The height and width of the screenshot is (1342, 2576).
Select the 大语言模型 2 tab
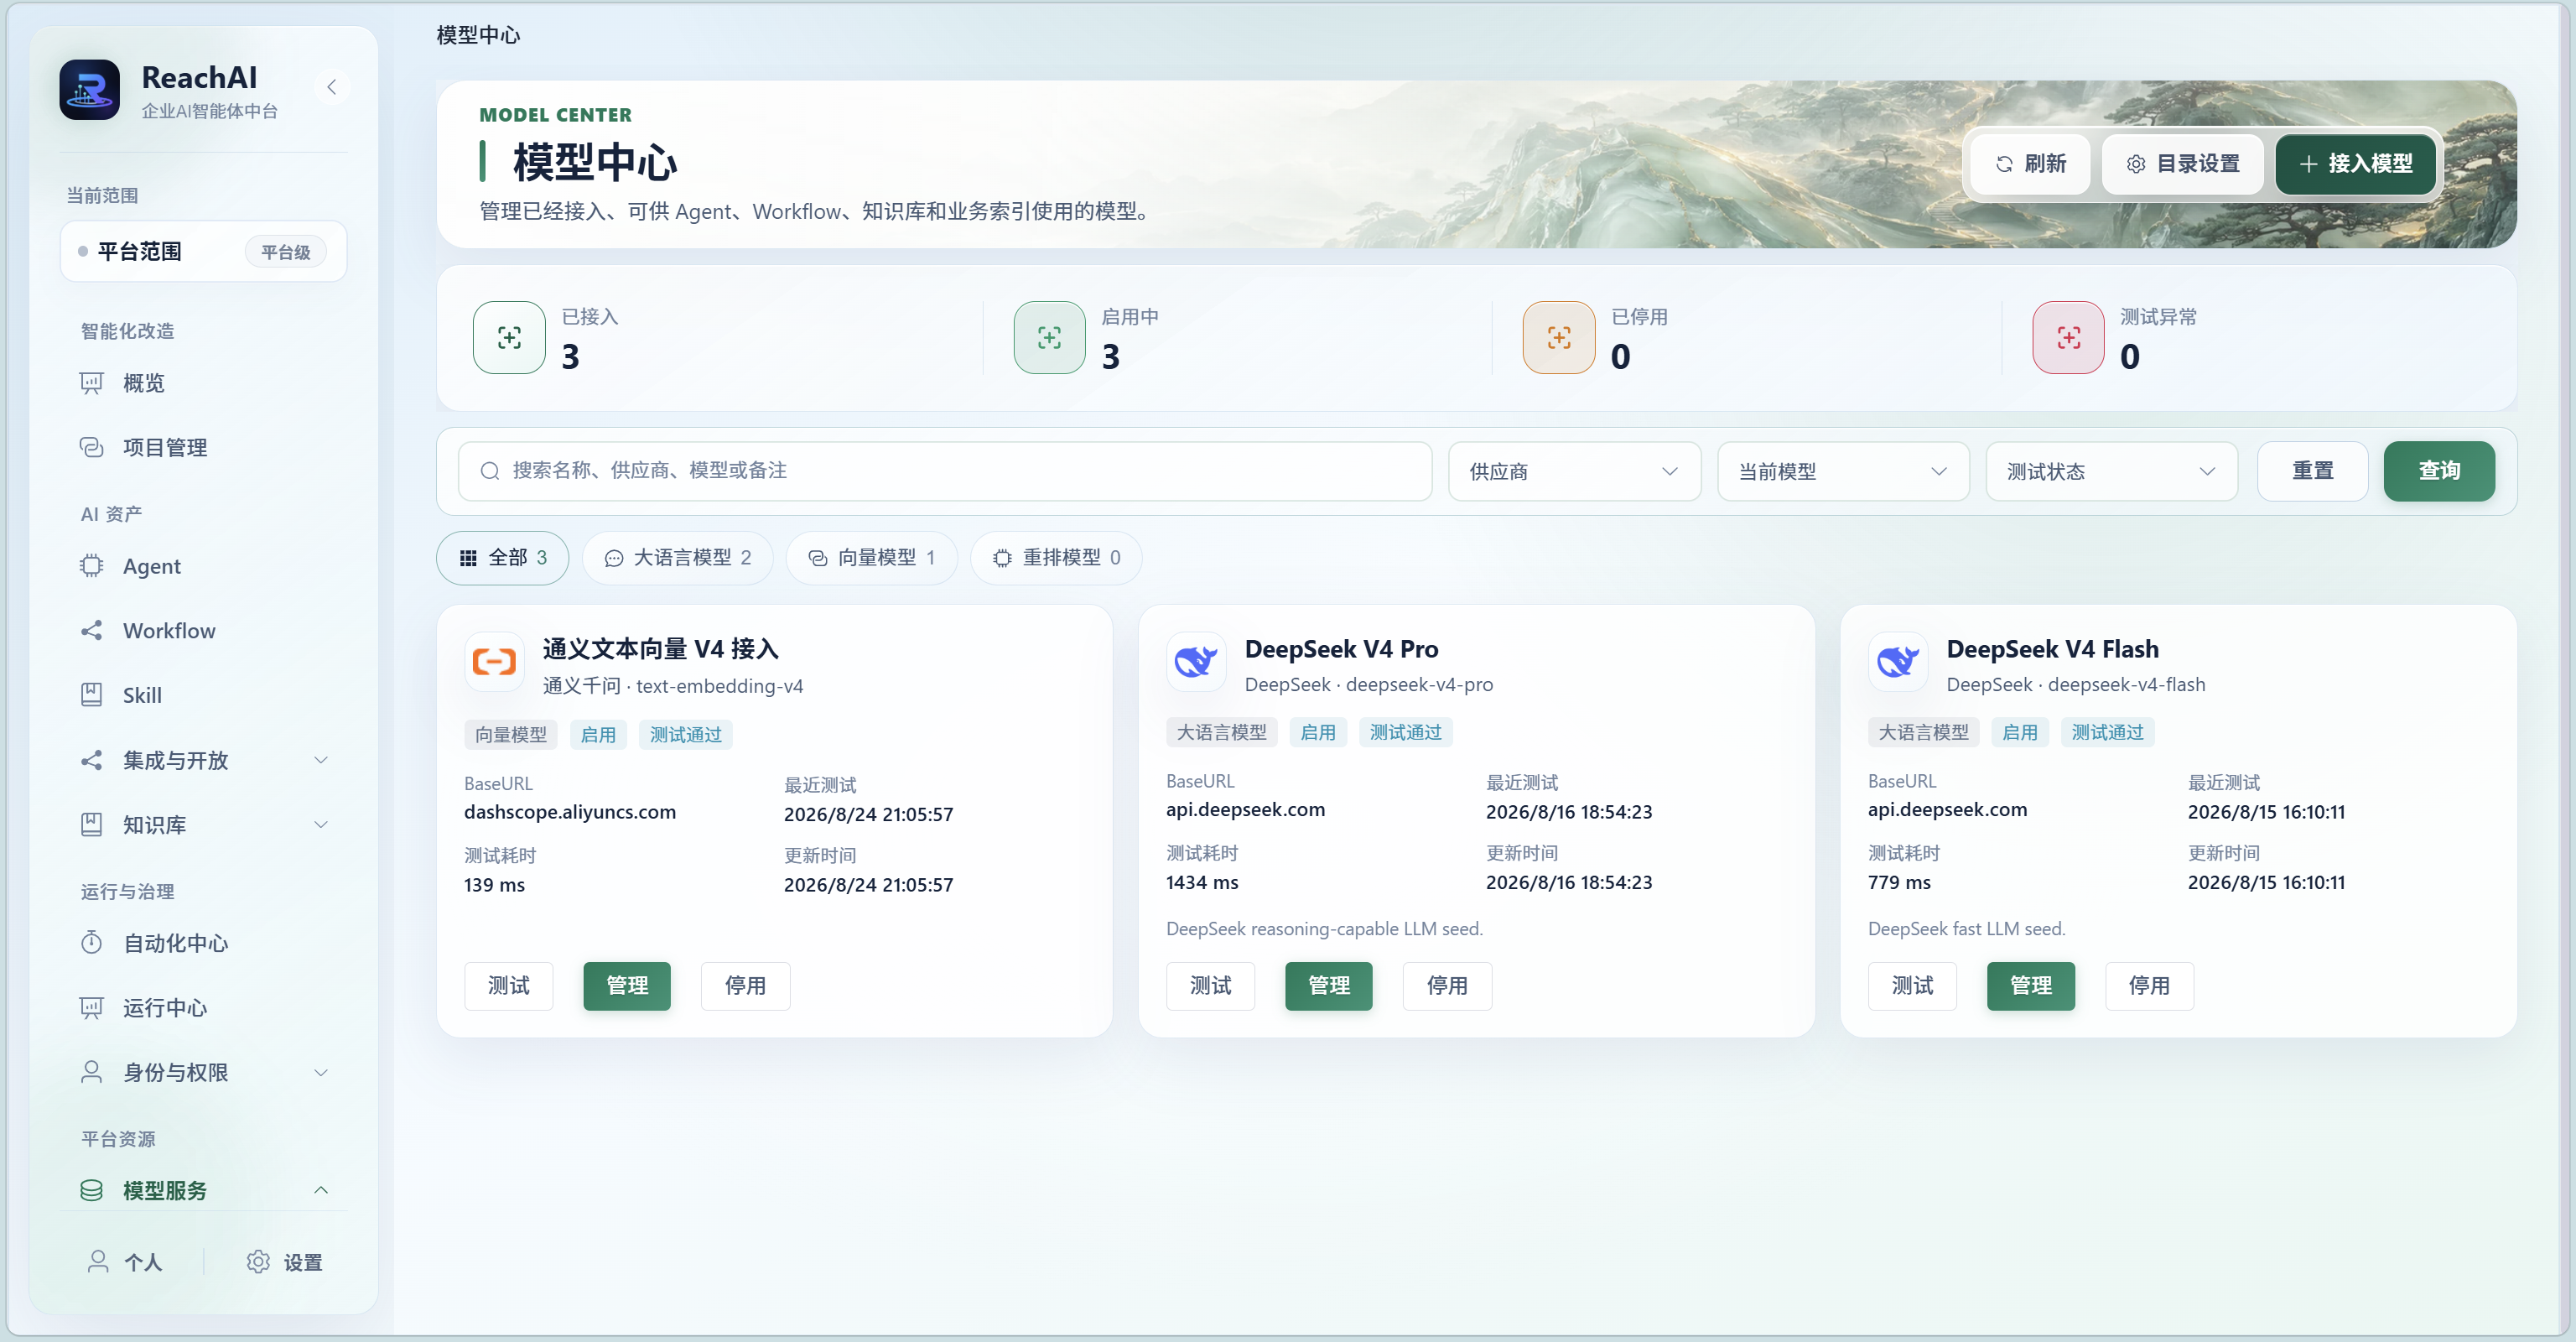(x=677, y=558)
